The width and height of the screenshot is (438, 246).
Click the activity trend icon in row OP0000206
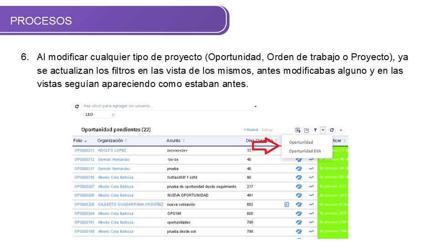(x=311, y=195)
